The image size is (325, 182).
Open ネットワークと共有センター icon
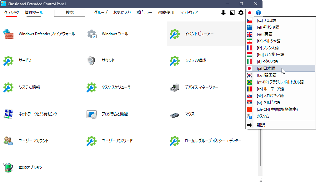[x=8, y=114]
